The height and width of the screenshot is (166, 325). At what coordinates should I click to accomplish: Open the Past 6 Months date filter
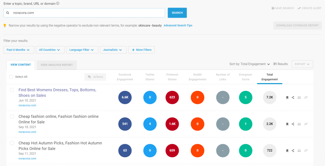(19, 50)
